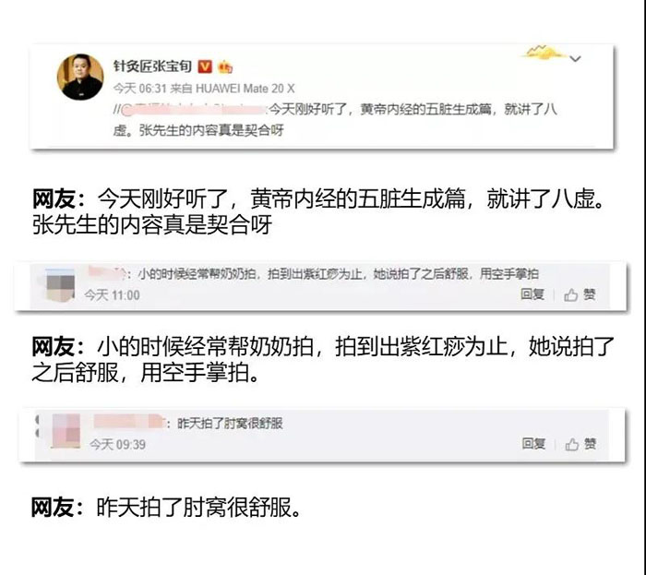The image size is (646, 575).
Task: Click the username 针灸匠张宝旬
Action: [153, 66]
